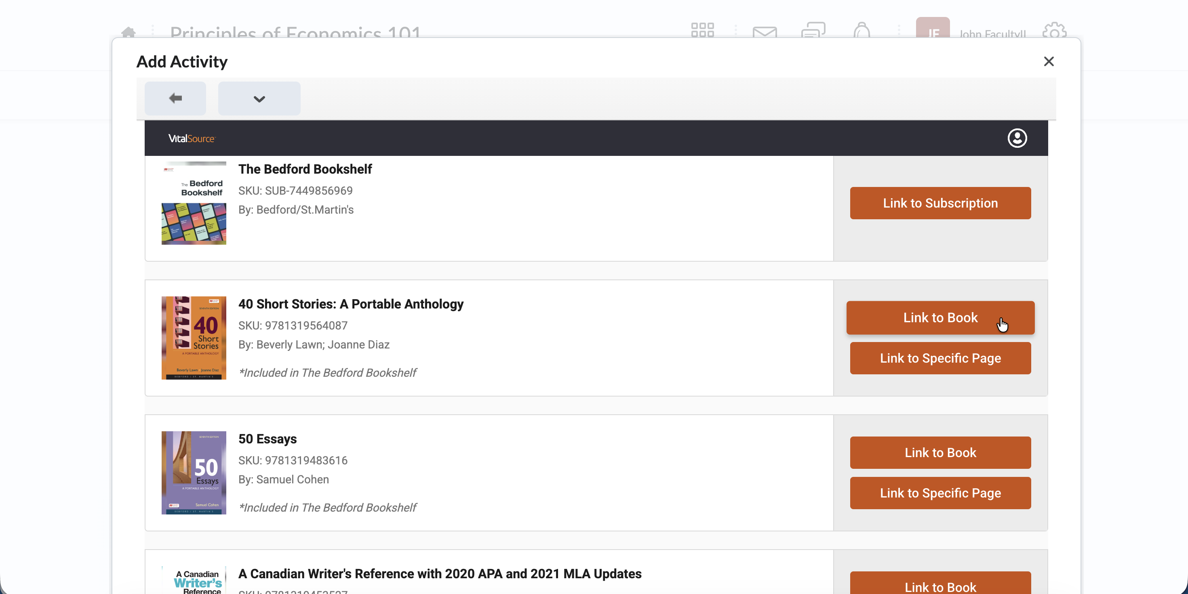This screenshot has height=594, width=1188.
Task: Open the VitalSource user account icon
Action: (1017, 138)
